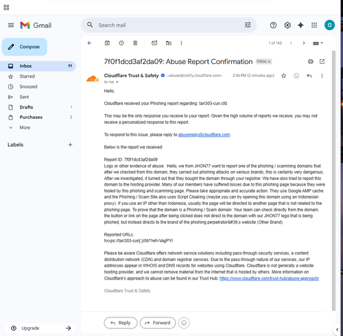Click the reply arrow in message header
Image resolution: width=343 pixels, height=336 pixels.
pyautogui.click(x=309, y=76)
